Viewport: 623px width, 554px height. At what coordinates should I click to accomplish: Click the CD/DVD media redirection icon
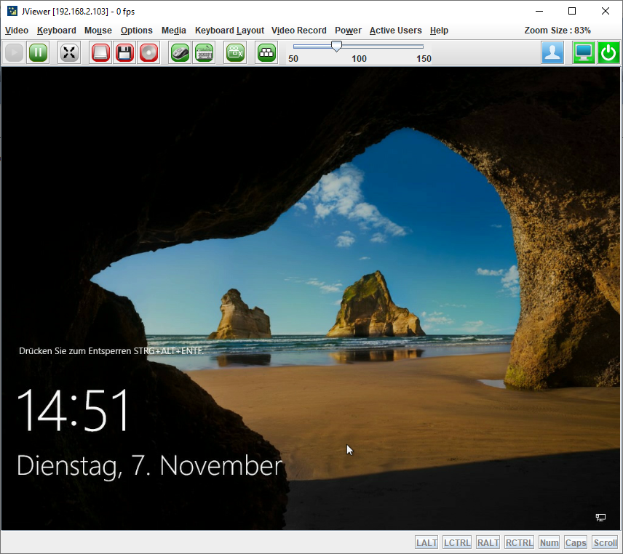[149, 52]
